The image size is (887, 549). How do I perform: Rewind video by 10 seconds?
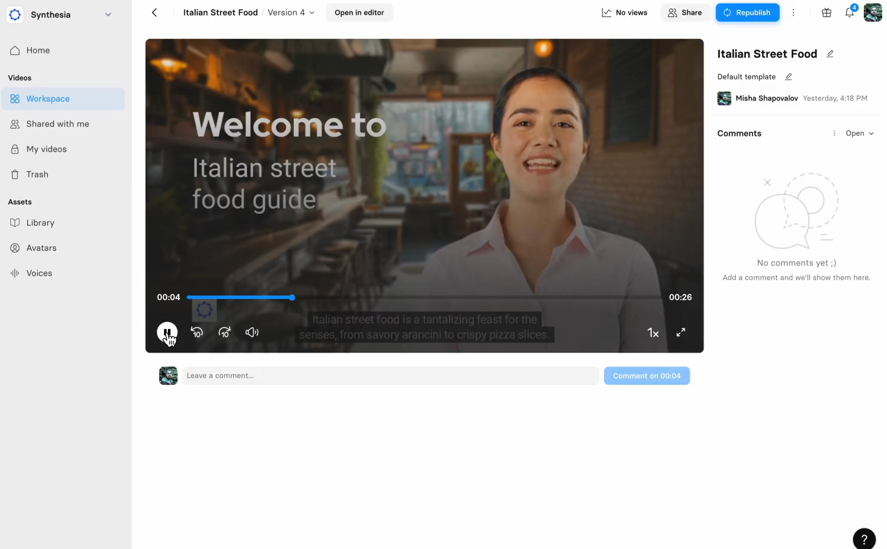tap(197, 332)
